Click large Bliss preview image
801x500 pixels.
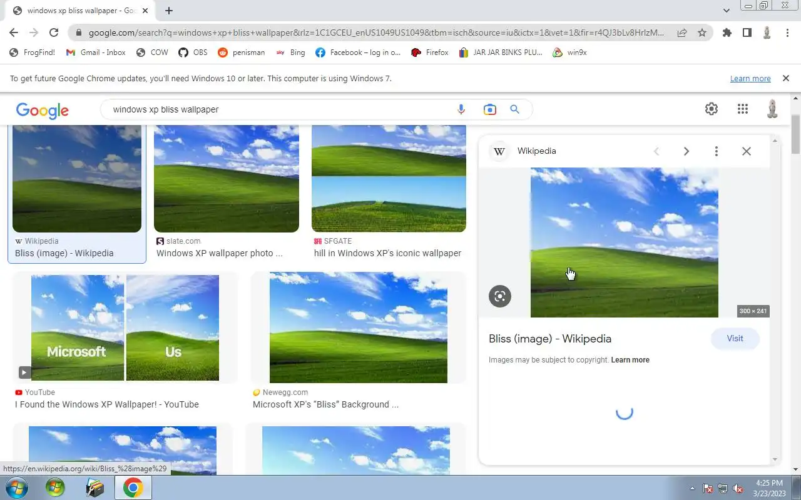click(625, 242)
